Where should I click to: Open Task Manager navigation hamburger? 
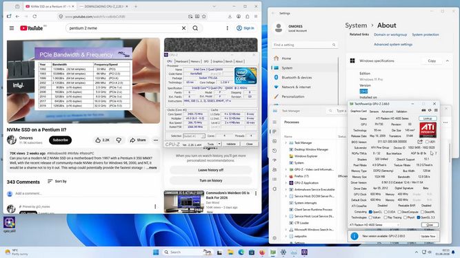click(274, 122)
